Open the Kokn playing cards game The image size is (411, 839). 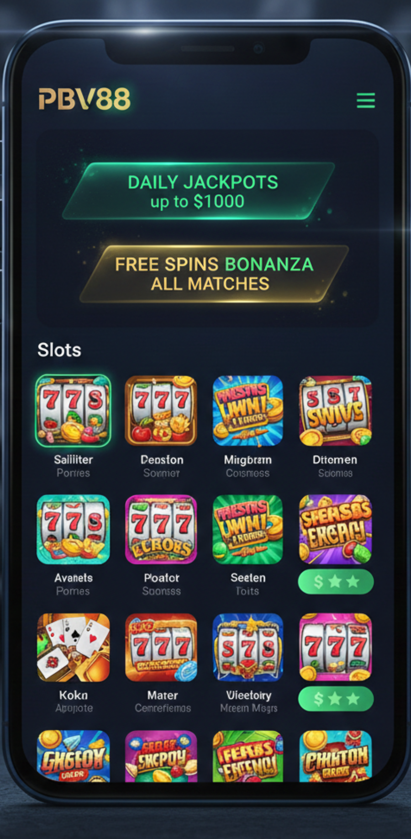(73, 648)
